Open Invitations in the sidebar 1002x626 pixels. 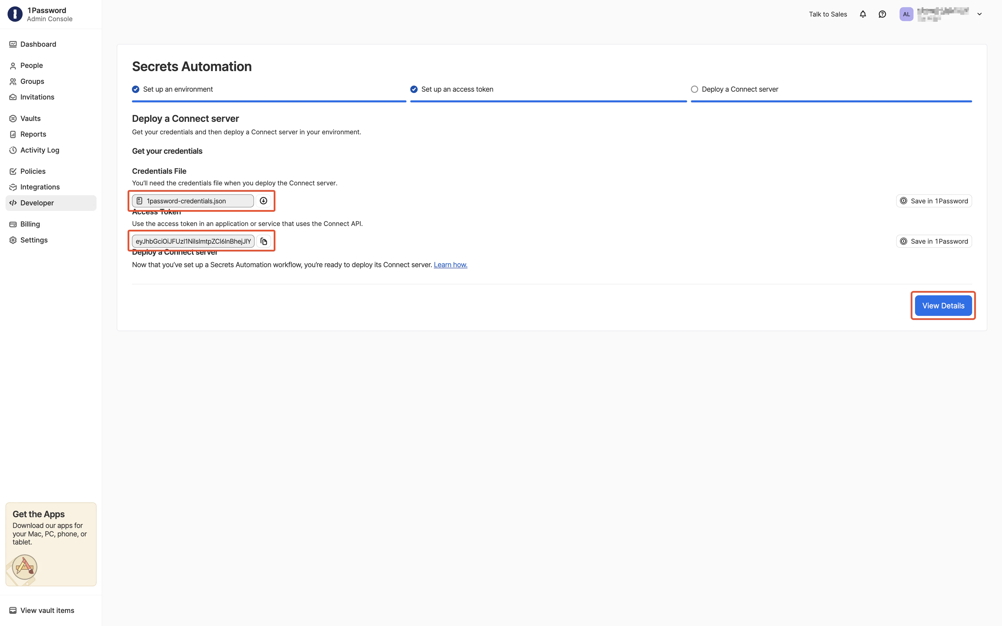51,97
